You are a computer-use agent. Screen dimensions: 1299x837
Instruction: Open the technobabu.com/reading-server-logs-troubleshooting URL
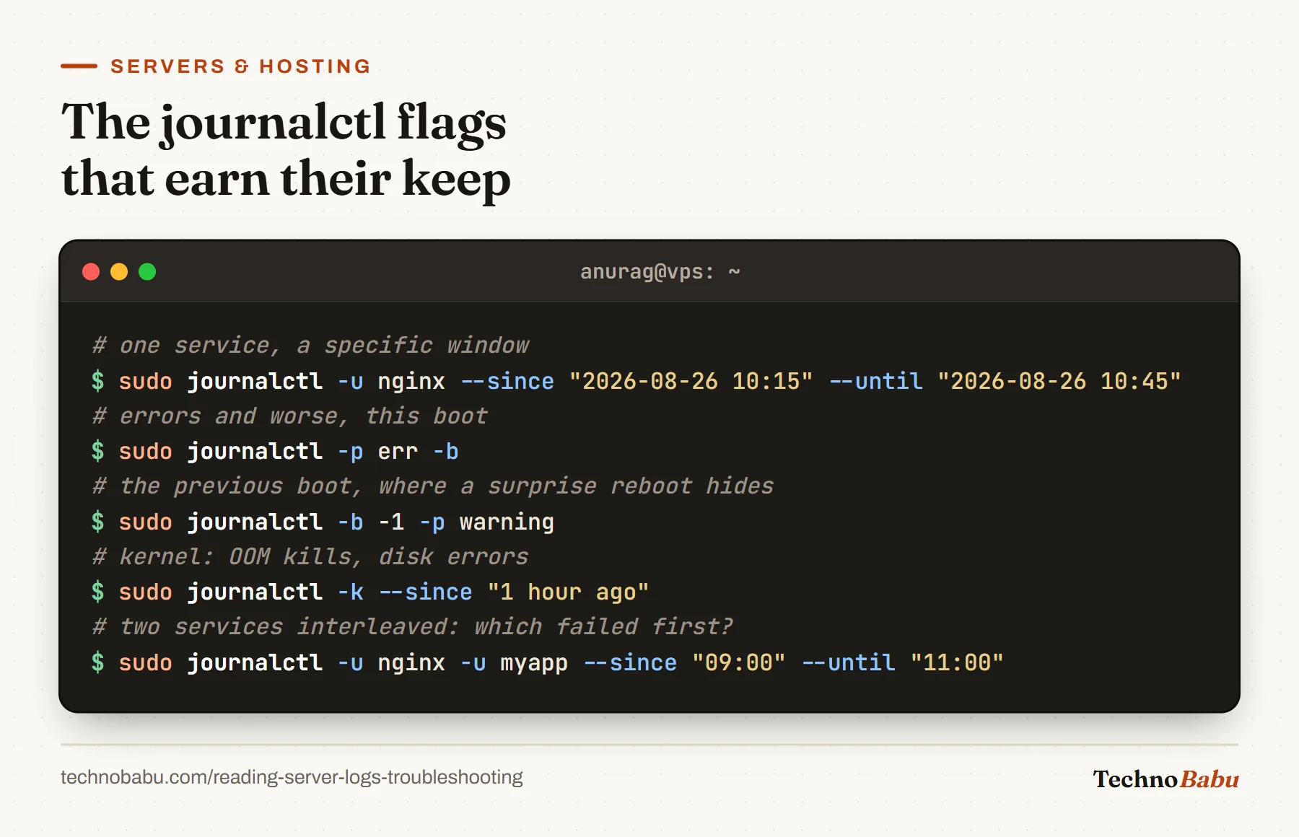[292, 777]
